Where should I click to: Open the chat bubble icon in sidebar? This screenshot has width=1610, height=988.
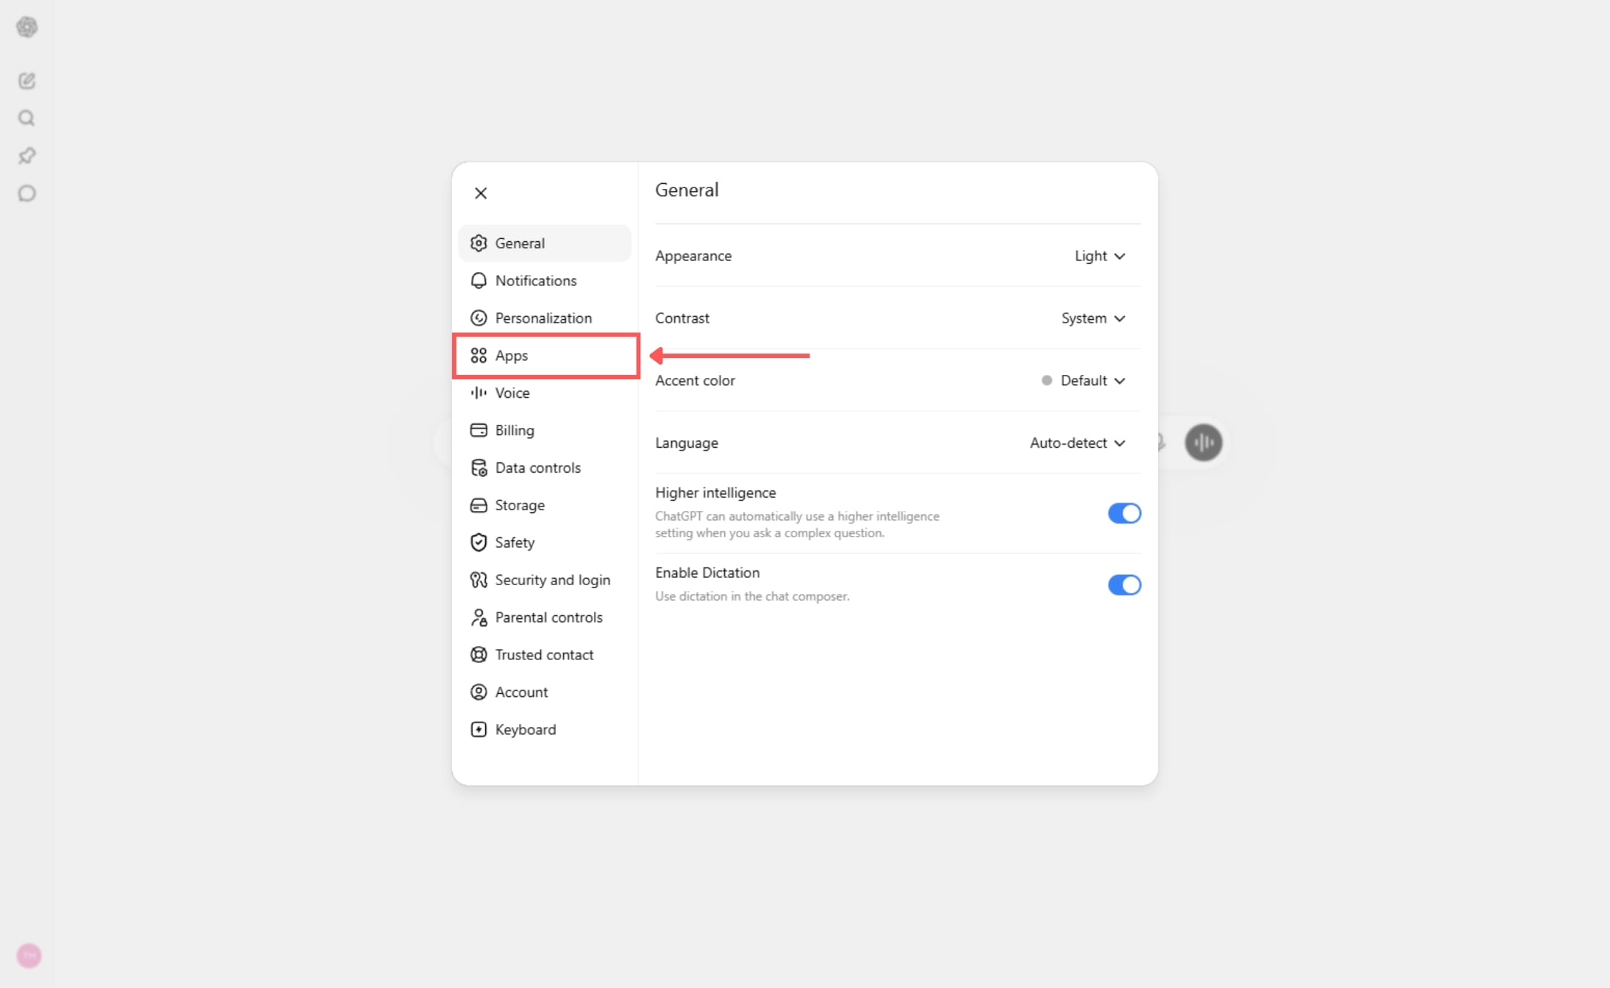coord(27,193)
